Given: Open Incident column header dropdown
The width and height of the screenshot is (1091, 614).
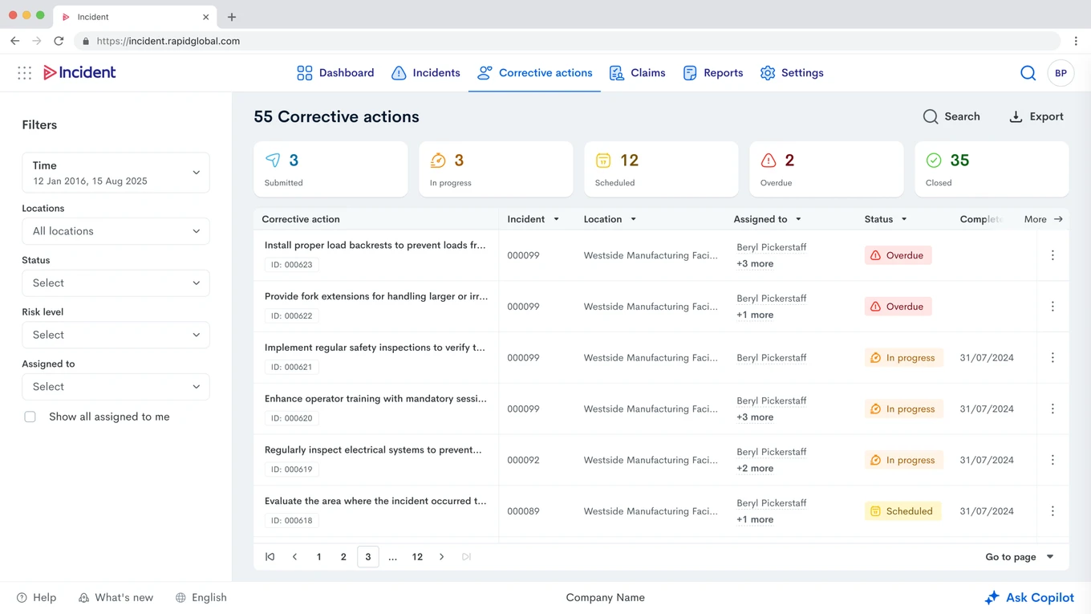Looking at the screenshot, I should point(557,219).
